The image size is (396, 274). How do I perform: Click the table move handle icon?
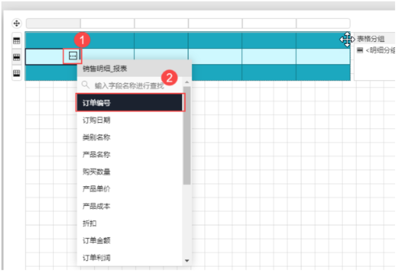[16, 23]
